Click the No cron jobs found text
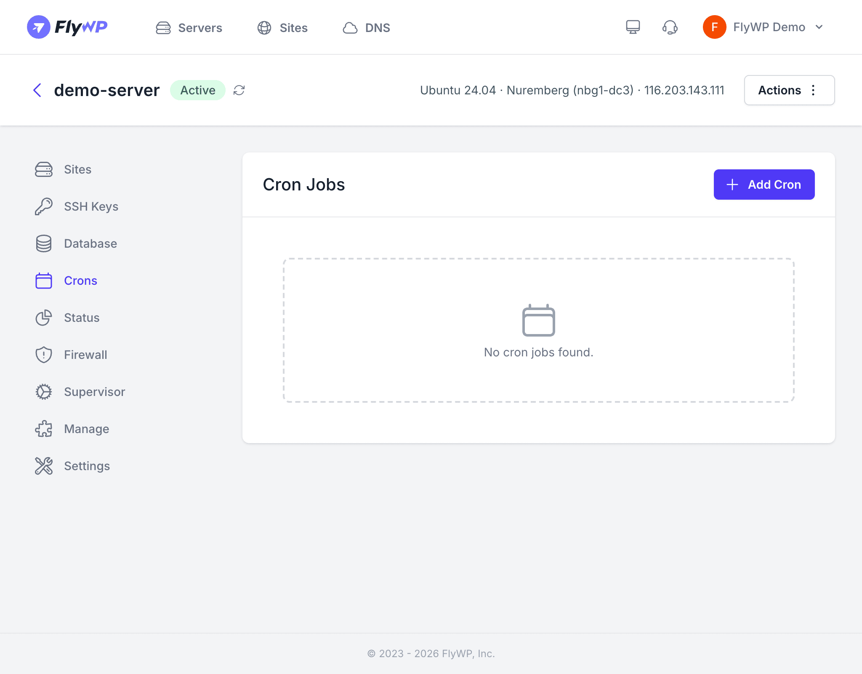 coord(539,352)
